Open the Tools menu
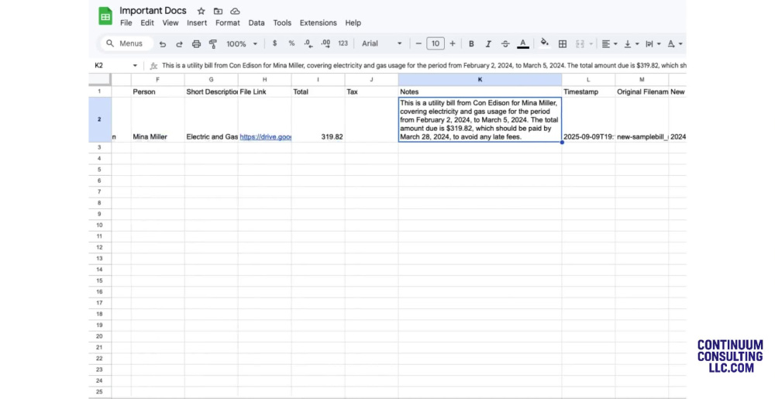775x399 pixels. (282, 22)
